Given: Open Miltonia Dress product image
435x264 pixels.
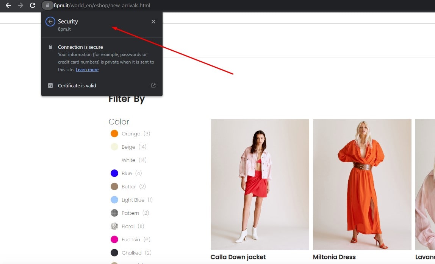Looking at the screenshot, I should 362,185.
